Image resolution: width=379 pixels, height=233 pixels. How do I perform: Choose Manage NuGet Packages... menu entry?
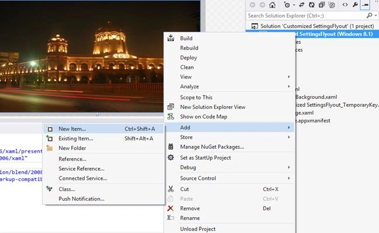pos(230,147)
